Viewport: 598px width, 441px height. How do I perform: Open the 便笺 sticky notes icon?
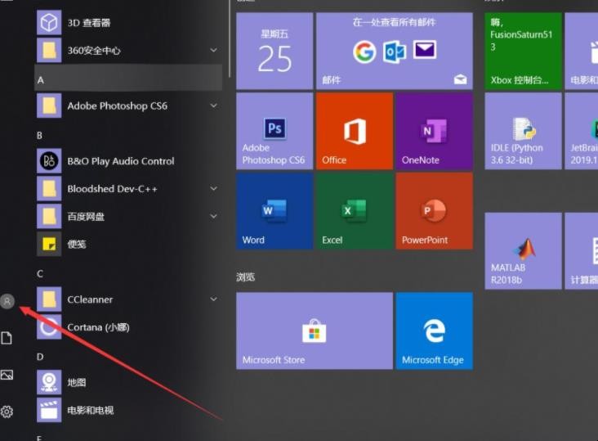click(x=49, y=244)
